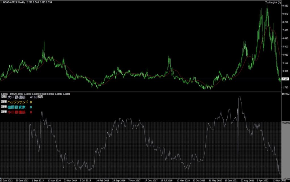Click the indicator values readout line starting 0.0000
This screenshot has height=182, width=290.
[35, 94]
